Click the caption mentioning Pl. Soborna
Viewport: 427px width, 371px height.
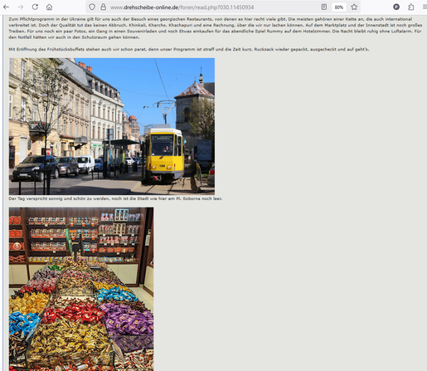(x=115, y=198)
